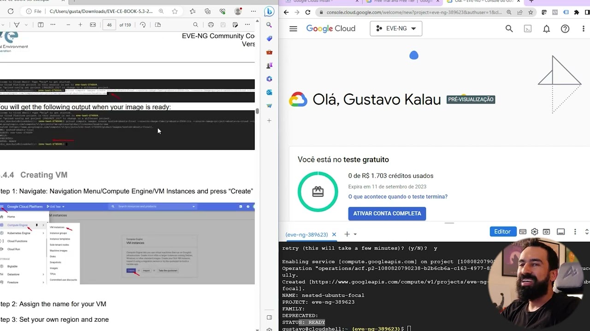Viewport: 590px width, 331px height.
Task: Switch to Olá EVE-NG Console tab
Action: 484,1
